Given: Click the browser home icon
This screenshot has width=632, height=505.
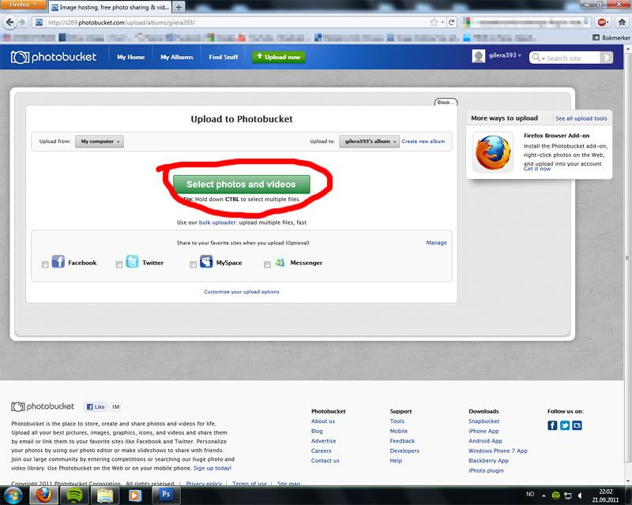Looking at the screenshot, I should click(623, 22).
